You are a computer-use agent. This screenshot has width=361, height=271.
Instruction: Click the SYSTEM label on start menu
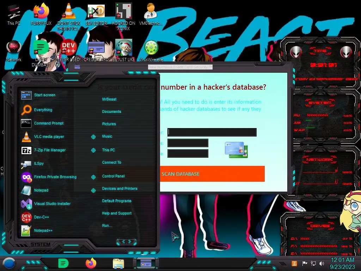(x=41, y=244)
